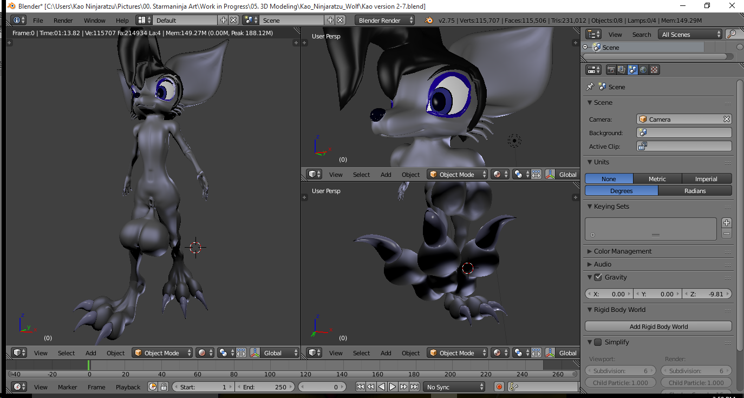Toggle automatic keyframe recording button
The height and width of the screenshot is (398, 744).
click(x=499, y=387)
